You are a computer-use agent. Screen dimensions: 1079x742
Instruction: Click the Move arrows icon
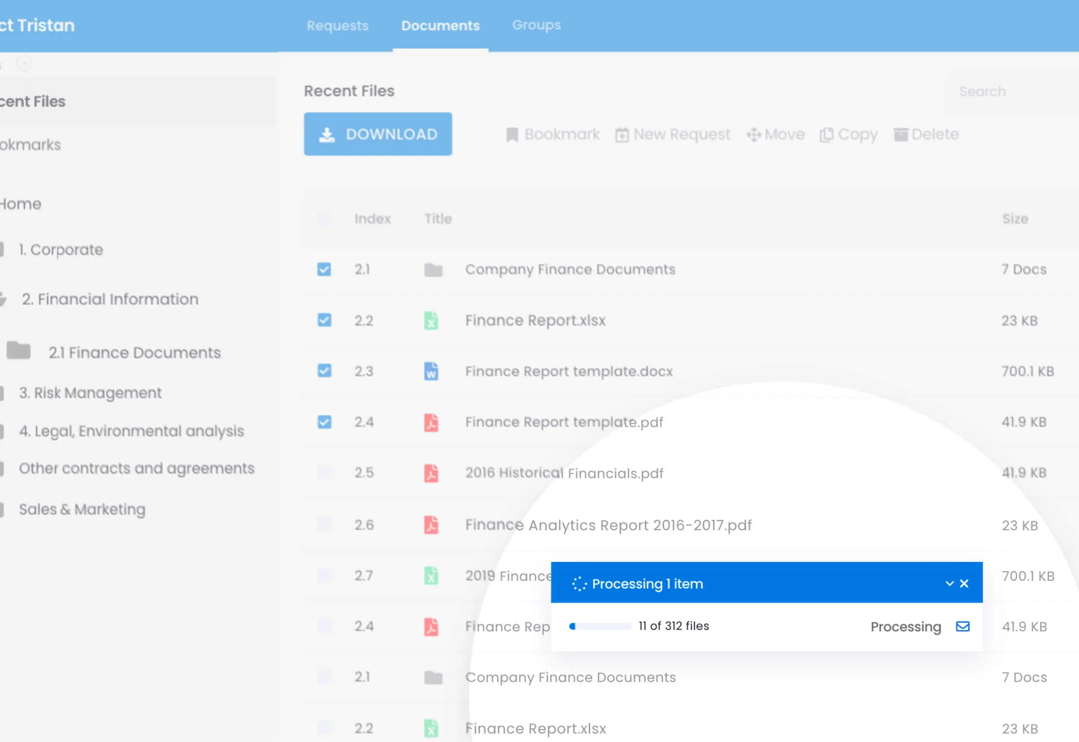pos(753,135)
